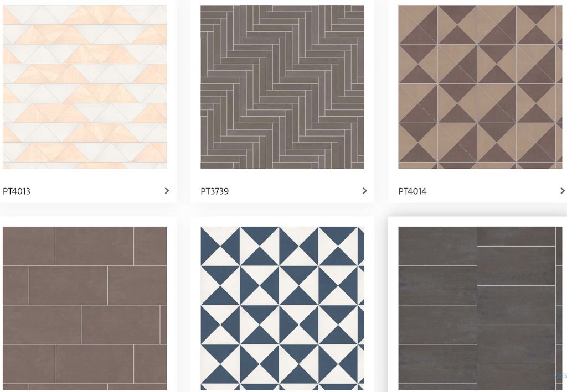Click the PT4013 pattern name
Image resolution: width=567 pixels, height=392 pixels.
pyautogui.click(x=17, y=191)
